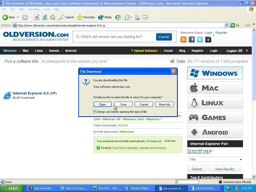Click More Info in File Download dialog
256x192 pixels.
pyautogui.click(x=164, y=104)
